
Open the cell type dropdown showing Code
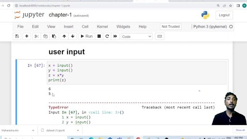coord(137,37)
